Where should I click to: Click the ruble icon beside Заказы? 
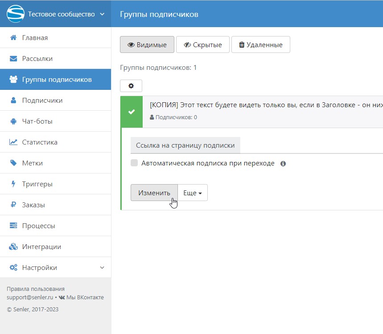[13, 205]
